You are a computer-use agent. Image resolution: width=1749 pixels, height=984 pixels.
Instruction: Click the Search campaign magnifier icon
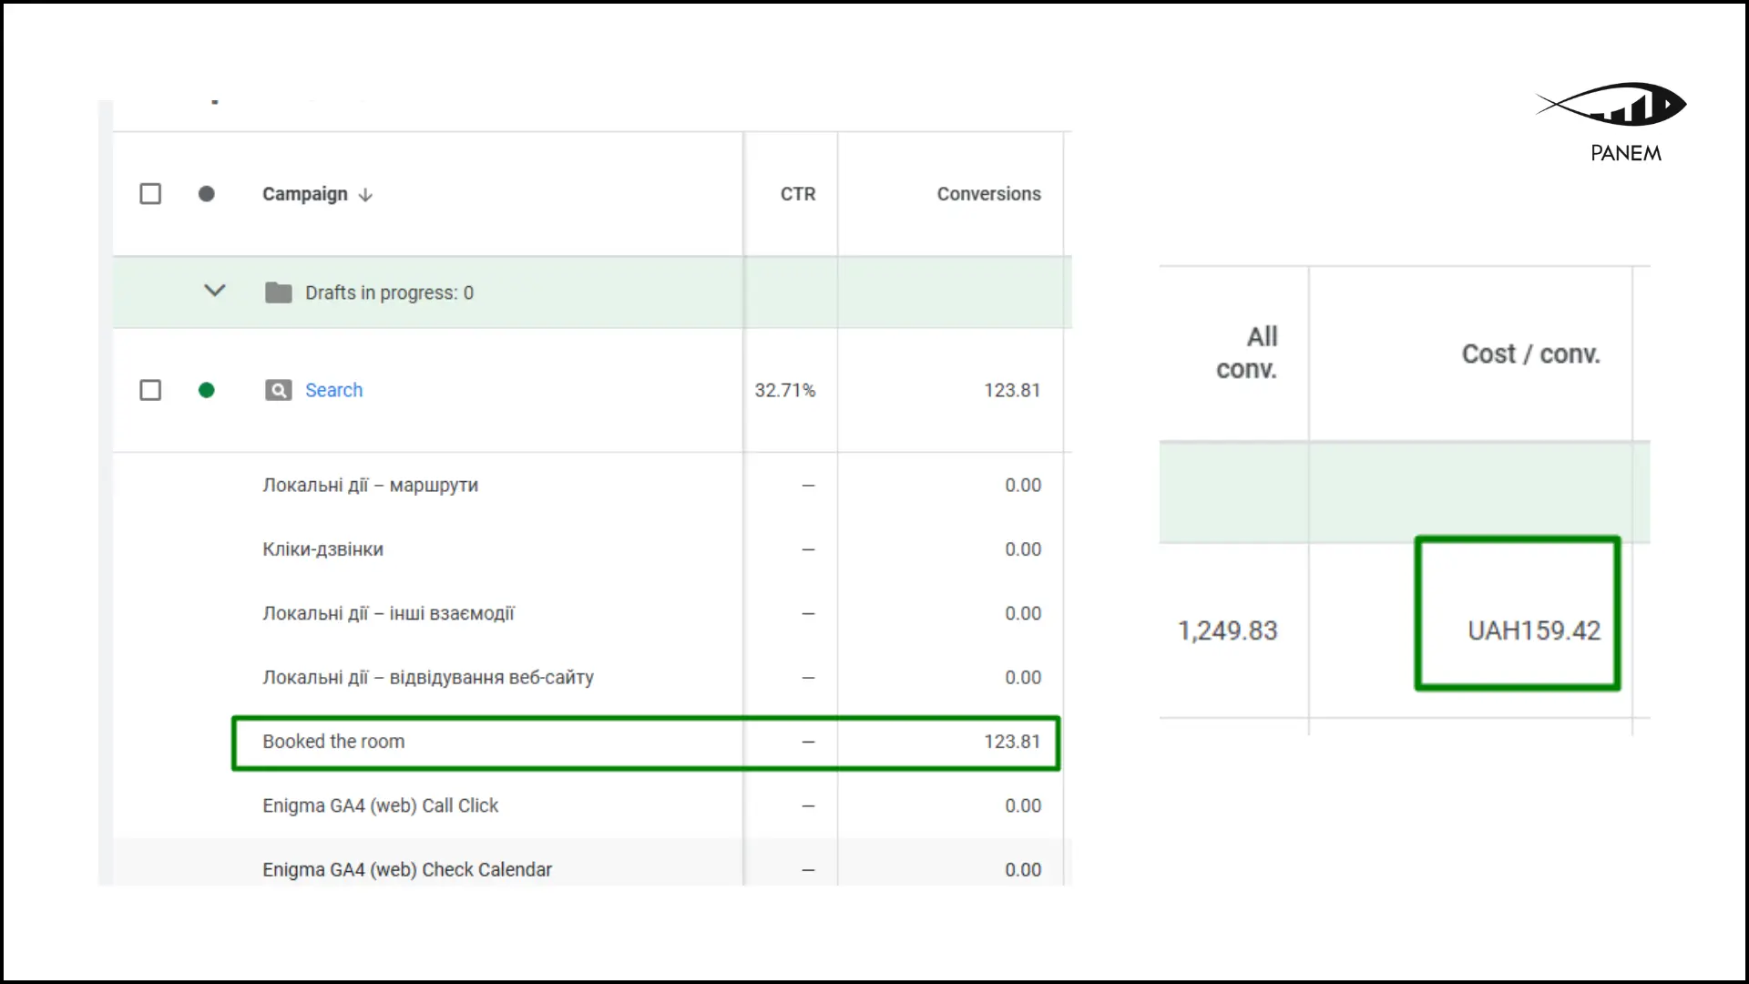(x=279, y=390)
